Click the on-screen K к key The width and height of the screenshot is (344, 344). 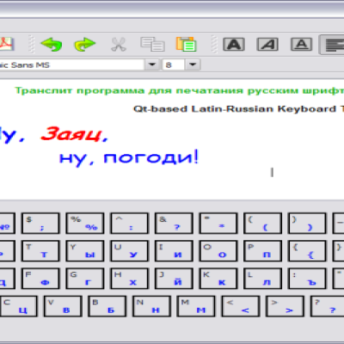218,279
